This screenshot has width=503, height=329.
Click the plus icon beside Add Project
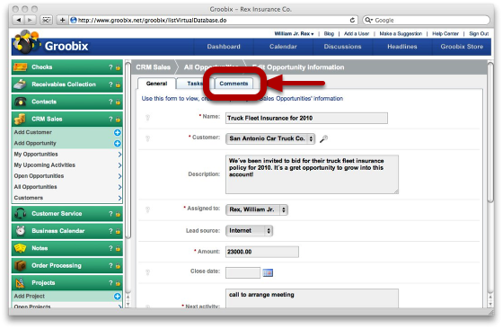[x=118, y=297]
